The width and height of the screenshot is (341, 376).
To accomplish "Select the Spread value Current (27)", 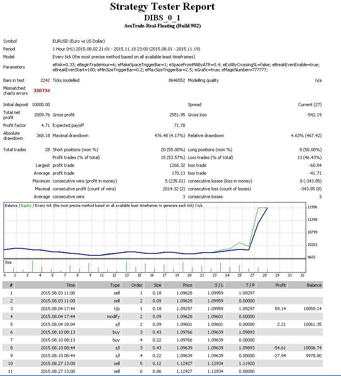I will click(x=310, y=105).
